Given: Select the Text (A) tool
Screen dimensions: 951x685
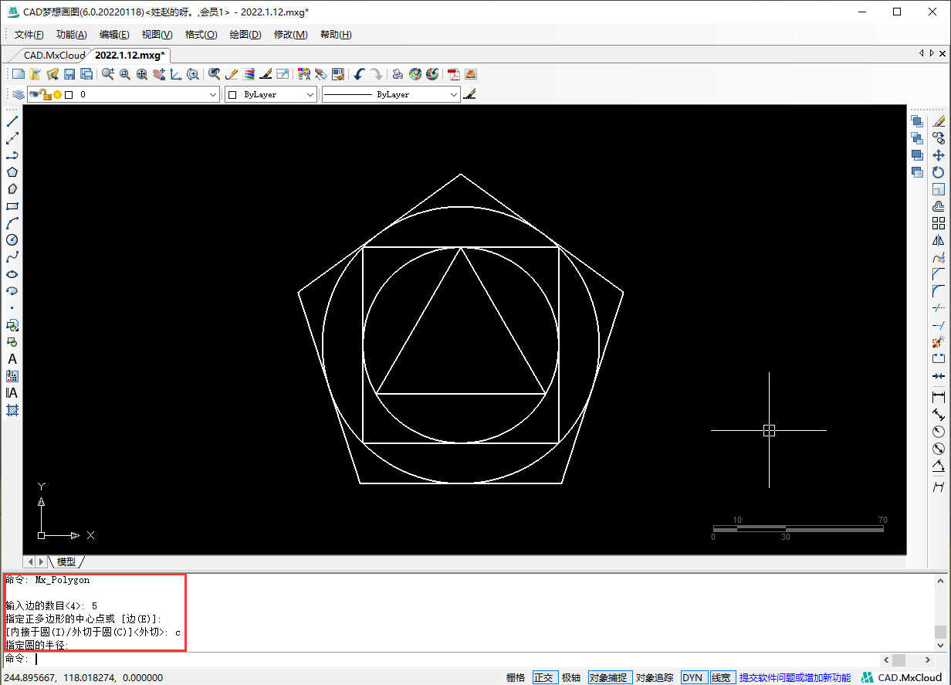Looking at the screenshot, I should click(x=12, y=359).
